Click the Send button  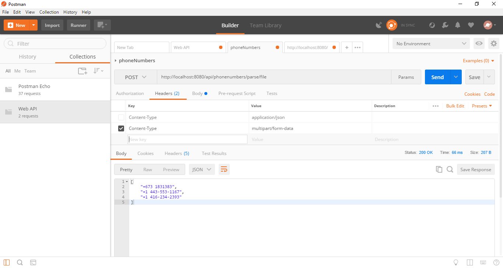437,77
